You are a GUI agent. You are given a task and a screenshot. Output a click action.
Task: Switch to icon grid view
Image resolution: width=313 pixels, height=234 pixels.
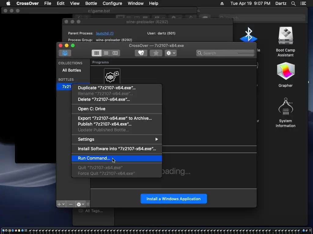click(97, 53)
